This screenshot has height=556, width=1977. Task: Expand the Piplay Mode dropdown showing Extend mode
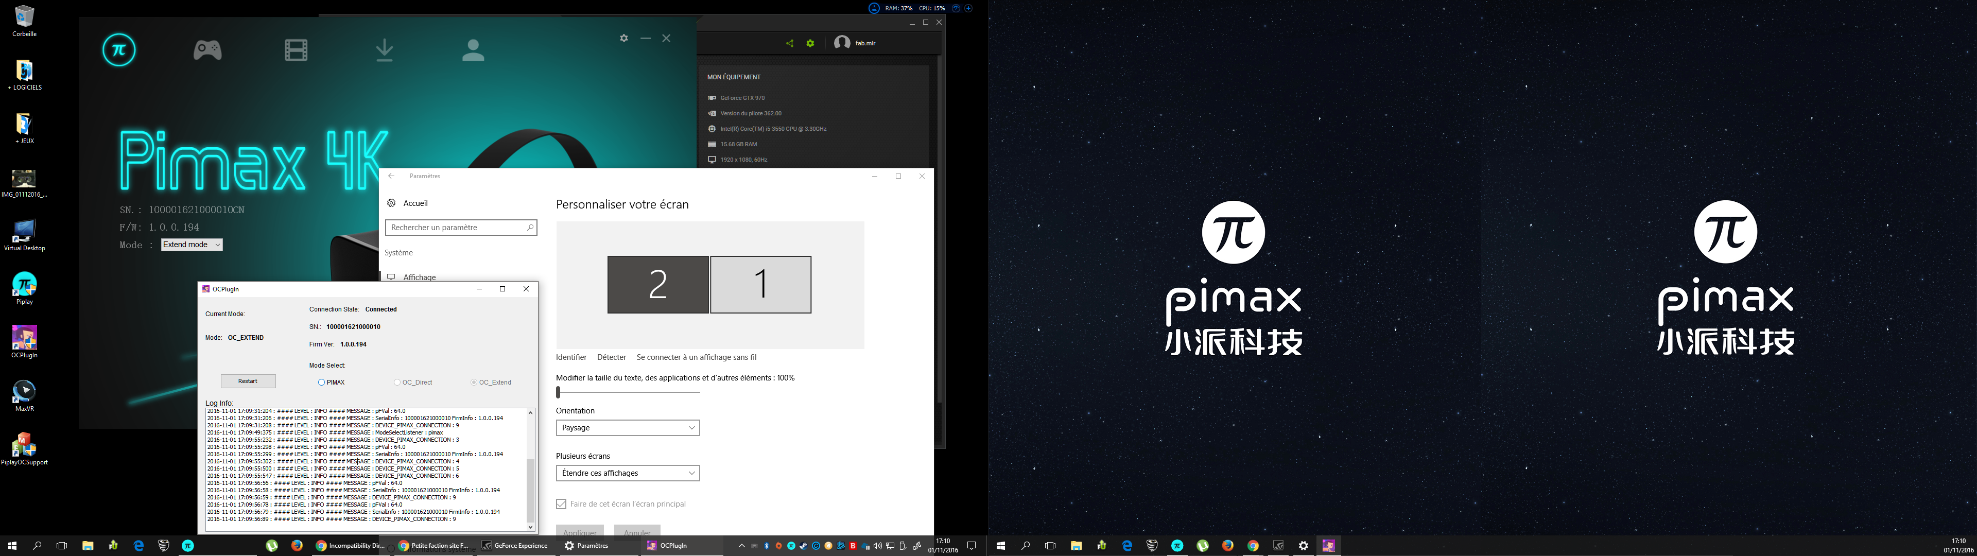coord(192,245)
